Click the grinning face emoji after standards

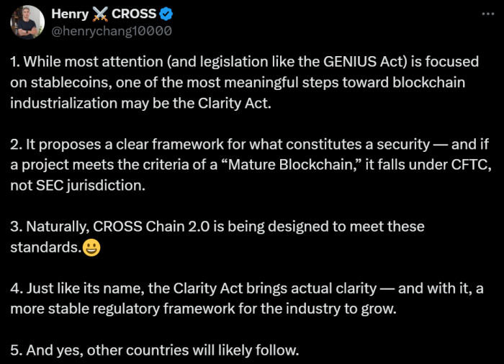[91, 247]
